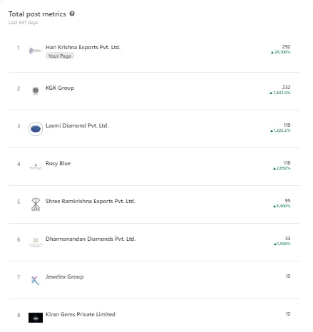The height and width of the screenshot is (332, 313).
Task: Click the KGK Group logo icon
Action: (x=36, y=90)
